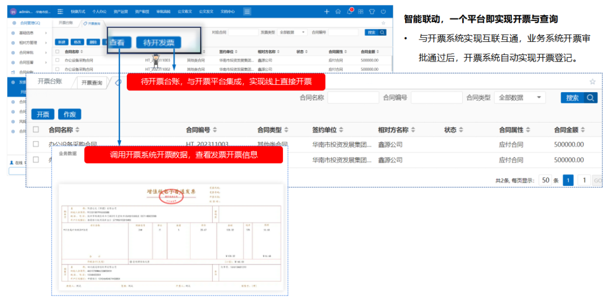The image size is (611, 300).
Task: Sort by 相对方名称 in the enlarged table
Action: (414, 130)
